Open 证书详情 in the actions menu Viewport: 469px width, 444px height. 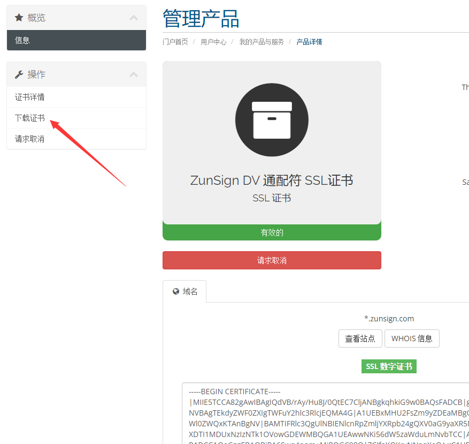(x=76, y=97)
